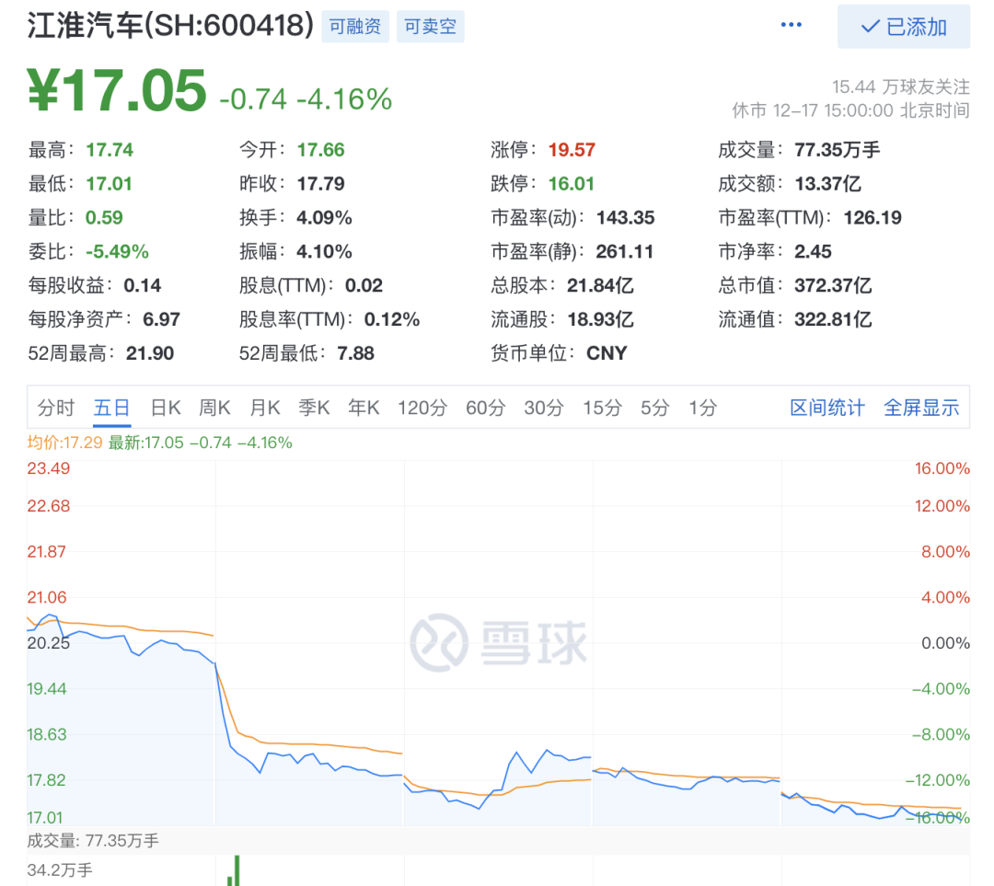
Task: Click the 市盈率(静) value 261.11
Action: (x=624, y=252)
